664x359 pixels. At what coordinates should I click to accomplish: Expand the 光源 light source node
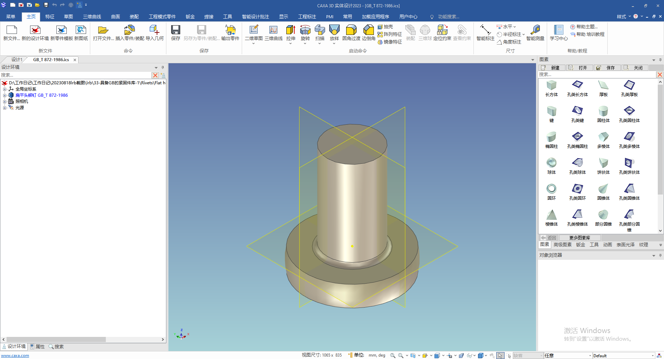[x=5, y=108]
